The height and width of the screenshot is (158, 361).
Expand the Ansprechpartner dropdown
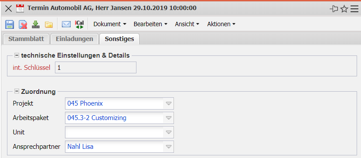click(x=169, y=147)
